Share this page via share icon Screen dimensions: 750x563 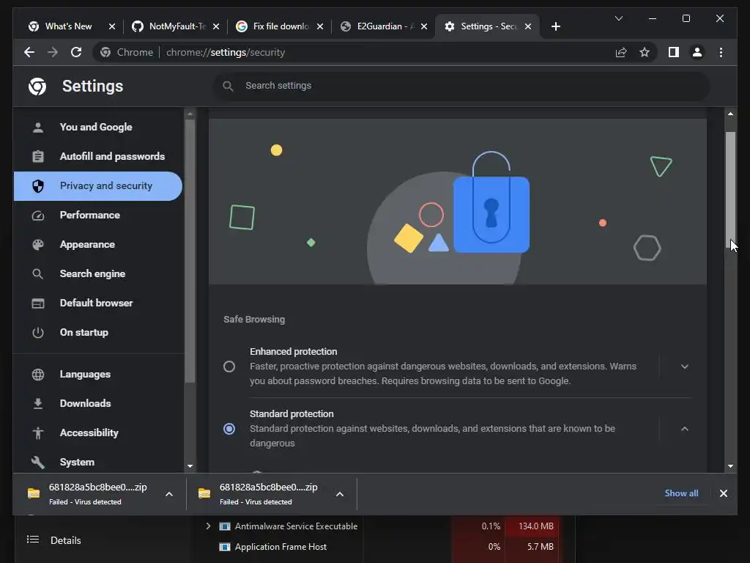click(x=621, y=52)
